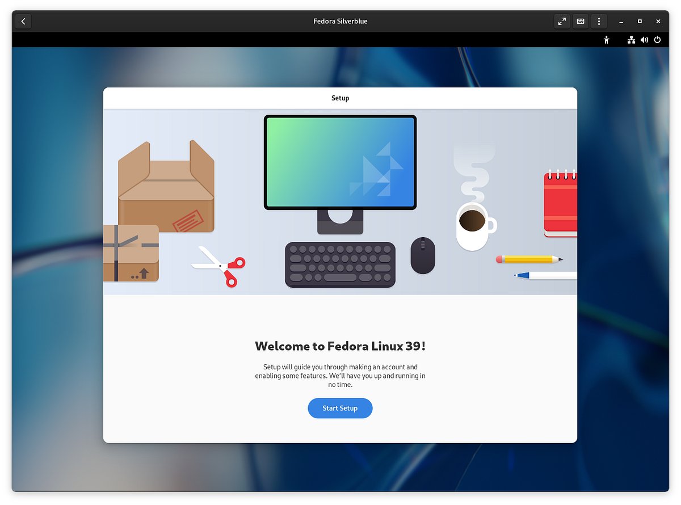Click the wired network status icon
The height and width of the screenshot is (505, 681).
point(631,40)
